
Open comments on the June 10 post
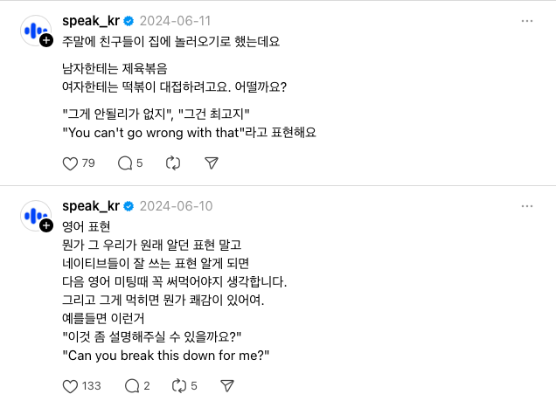point(132,385)
